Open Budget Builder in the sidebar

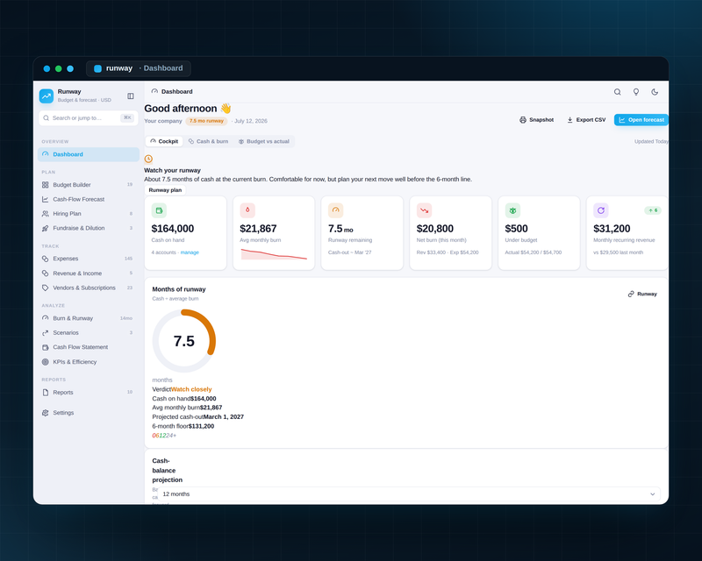tap(89, 185)
